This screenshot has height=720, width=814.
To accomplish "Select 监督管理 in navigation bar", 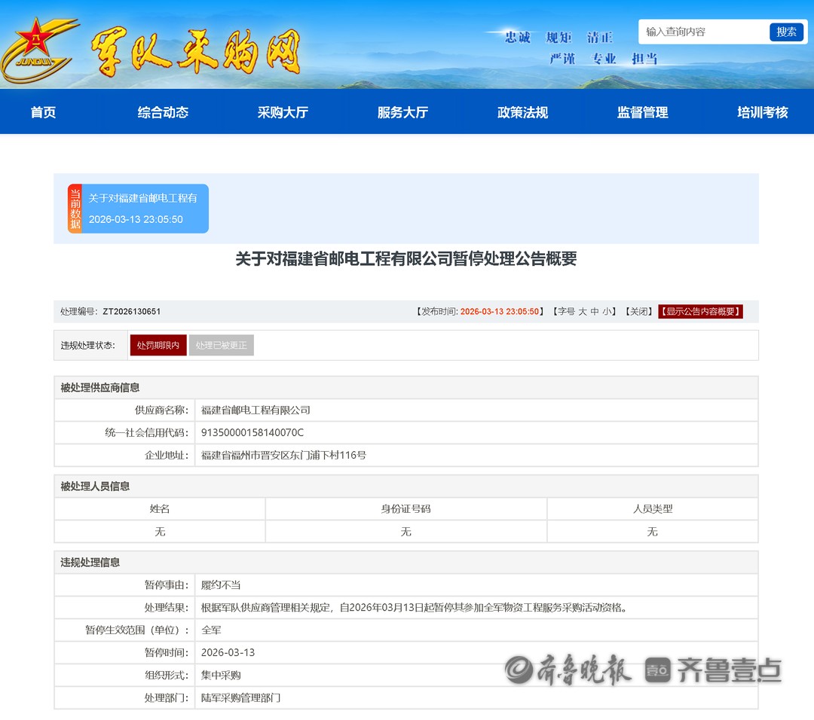I will pyautogui.click(x=642, y=112).
